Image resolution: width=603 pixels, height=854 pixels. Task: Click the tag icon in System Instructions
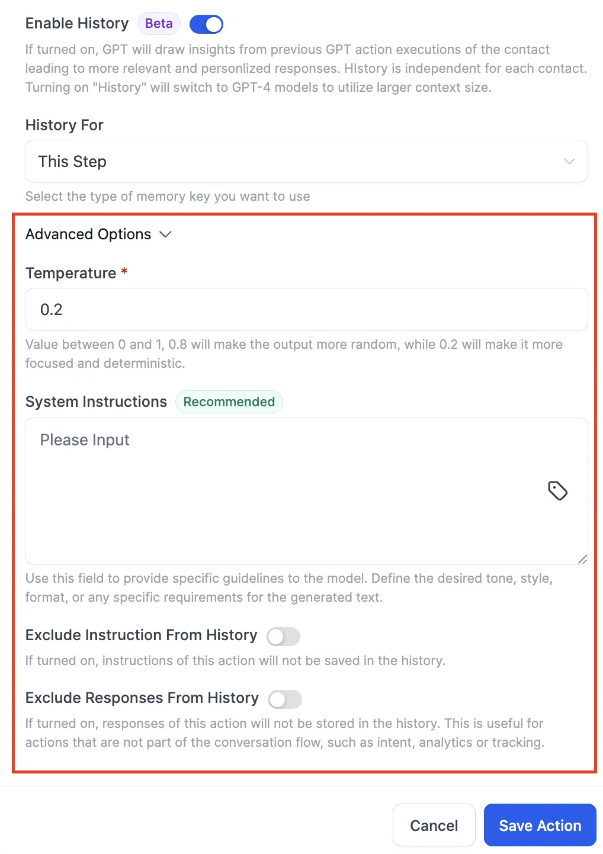557,491
